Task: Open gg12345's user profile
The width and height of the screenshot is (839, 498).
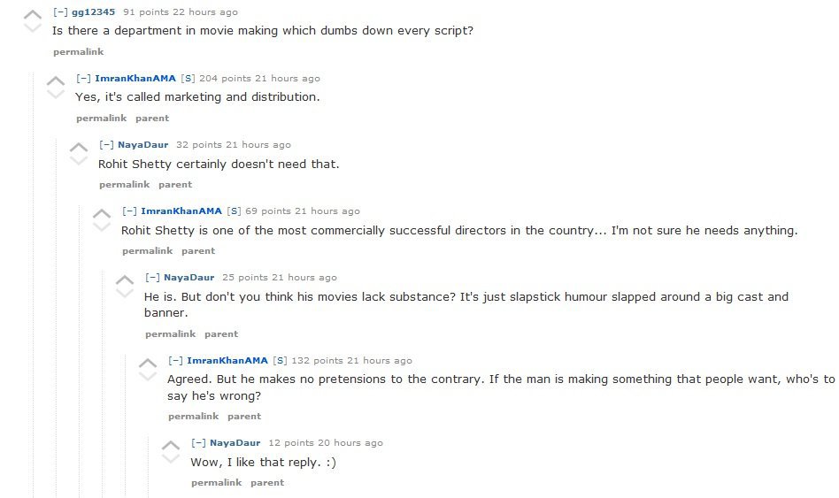Action: pos(93,11)
